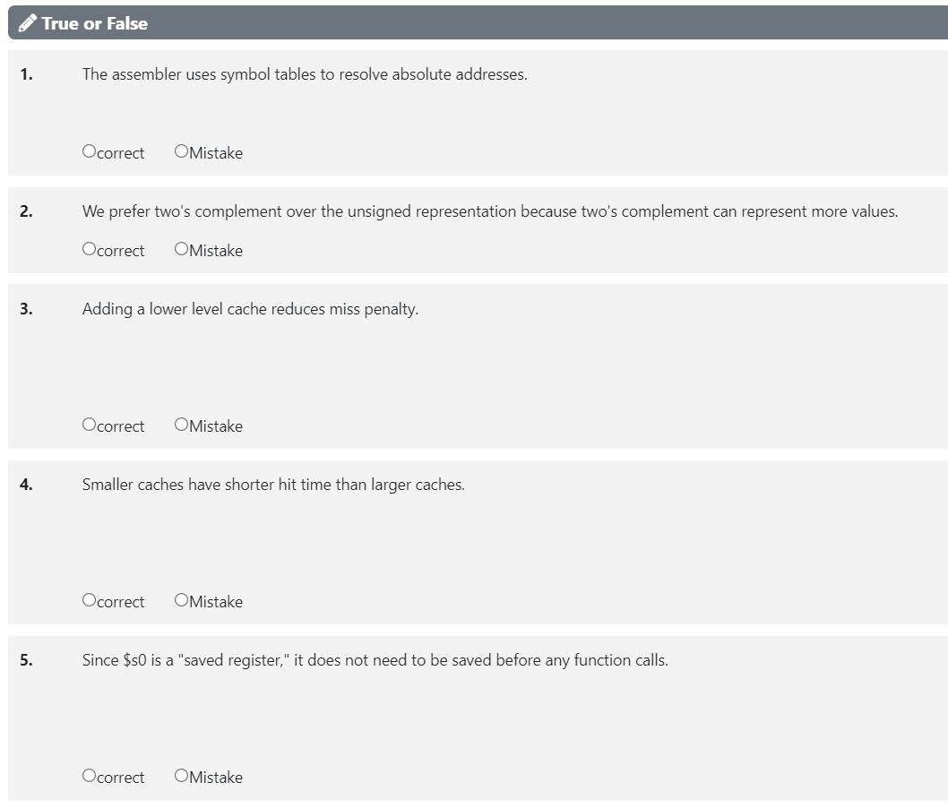Image resolution: width=948 pixels, height=808 pixels.
Task: Select "correct" for question 4
Action: coord(88,600)
